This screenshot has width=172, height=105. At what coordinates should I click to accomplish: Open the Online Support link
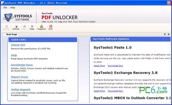pyautogui.click(x=21, y=90)
